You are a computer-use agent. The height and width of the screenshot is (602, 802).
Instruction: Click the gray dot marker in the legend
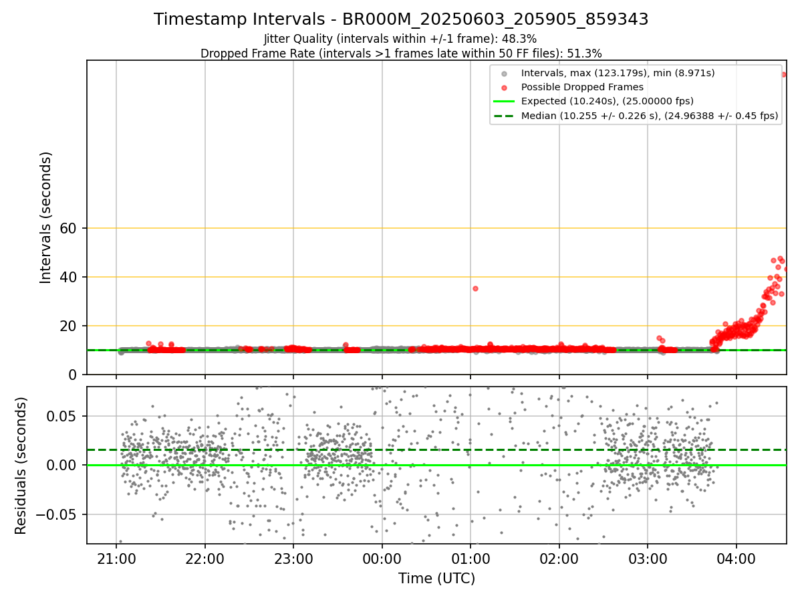coord(505,74)
